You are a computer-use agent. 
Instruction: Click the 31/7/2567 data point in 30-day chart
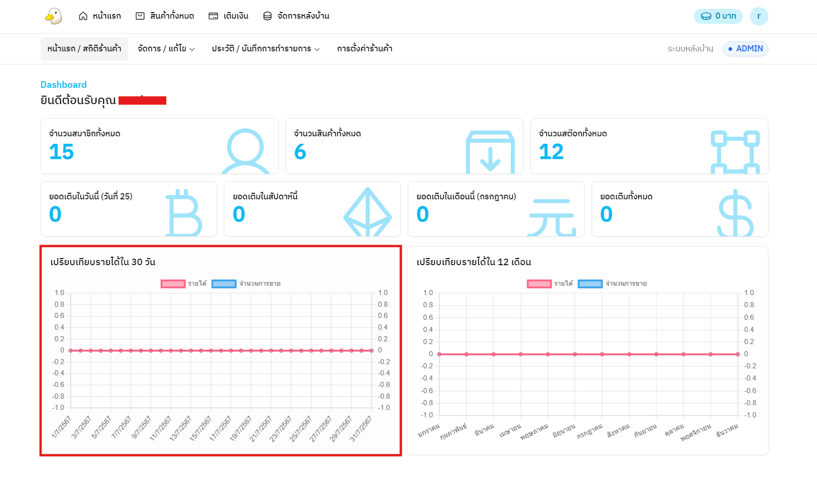(371, 350)
